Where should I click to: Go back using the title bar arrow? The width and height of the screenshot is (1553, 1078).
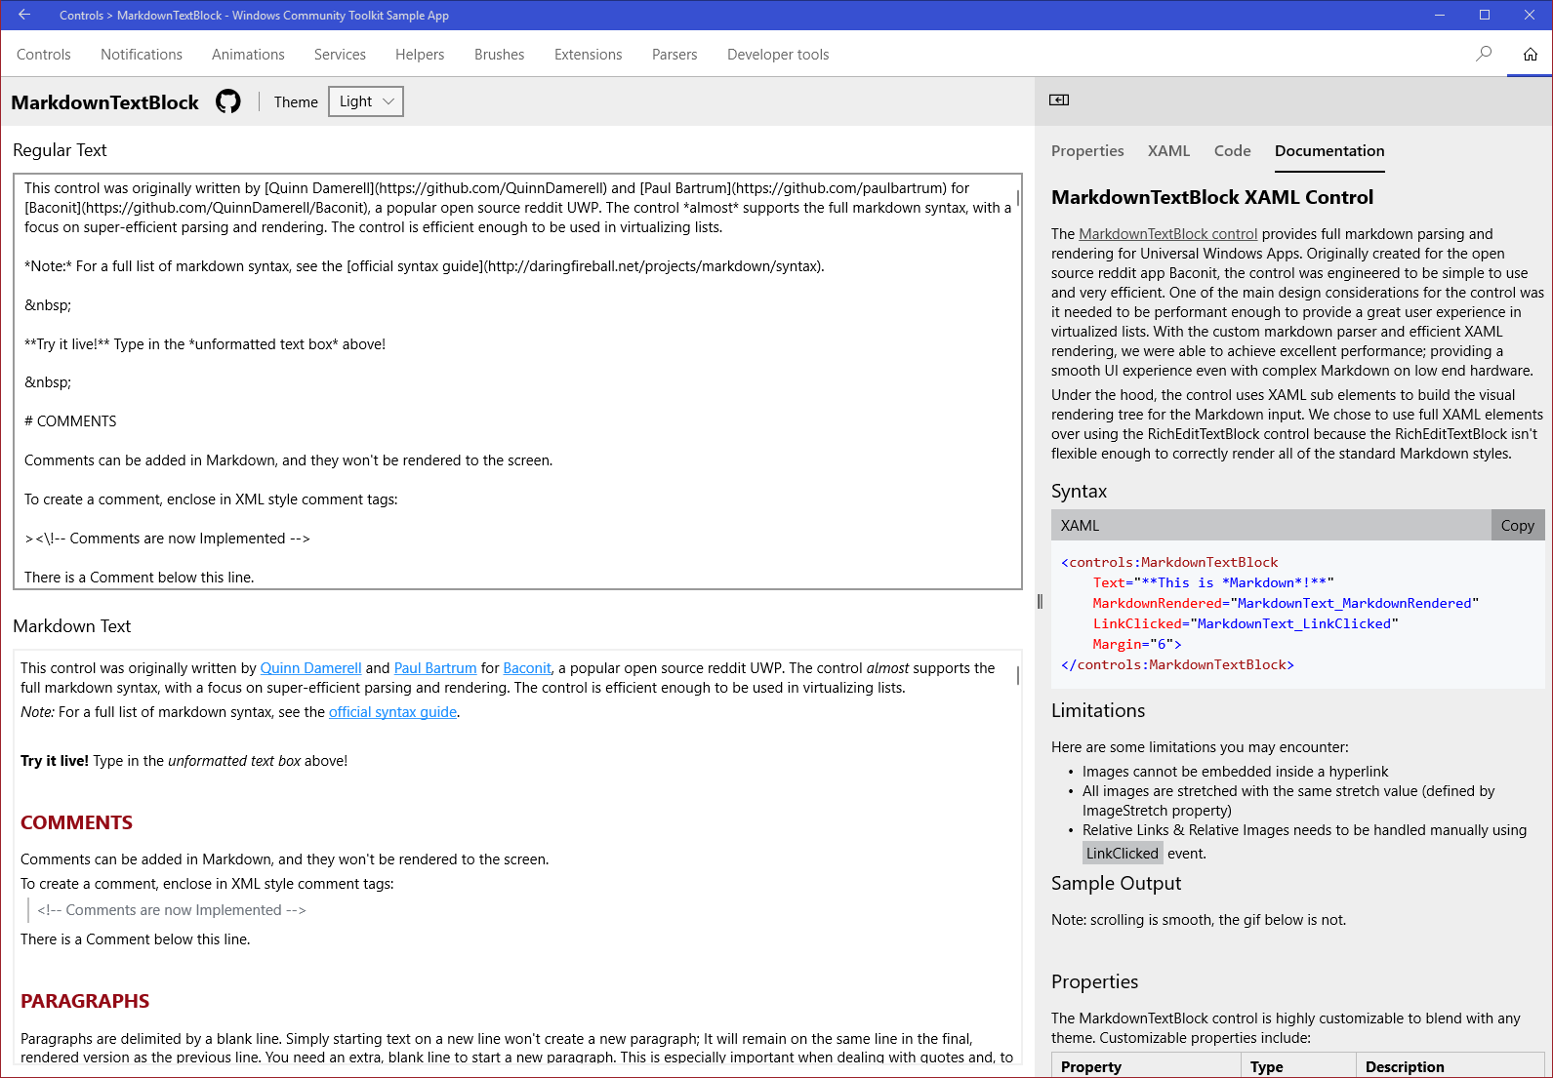click(x=24, y=15)
